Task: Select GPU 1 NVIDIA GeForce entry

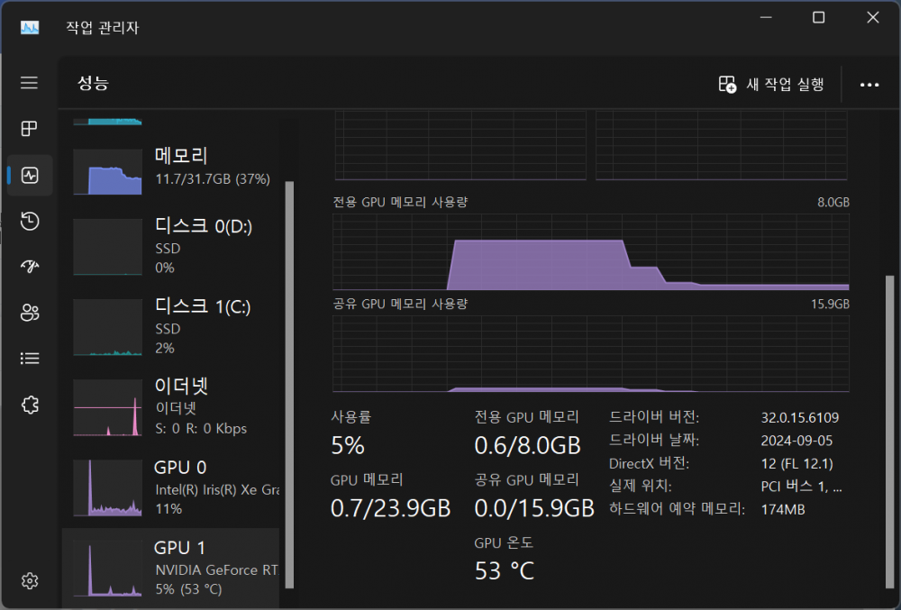Action: [171, 568]
